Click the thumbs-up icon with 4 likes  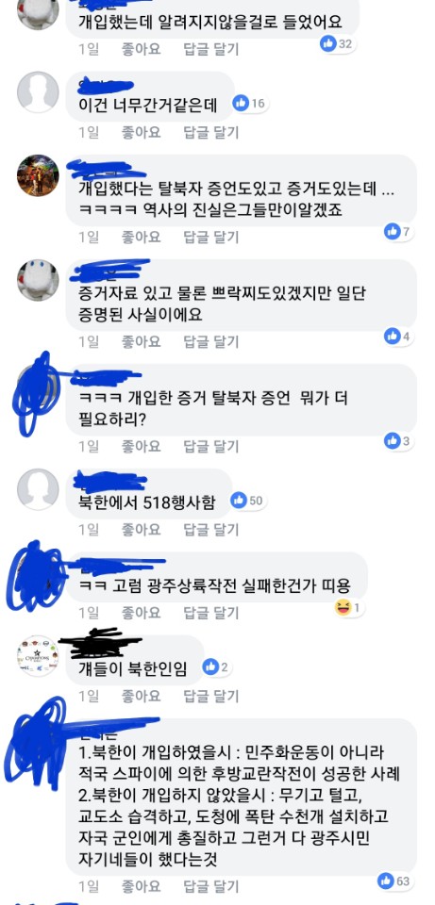(x=393, y=336)
